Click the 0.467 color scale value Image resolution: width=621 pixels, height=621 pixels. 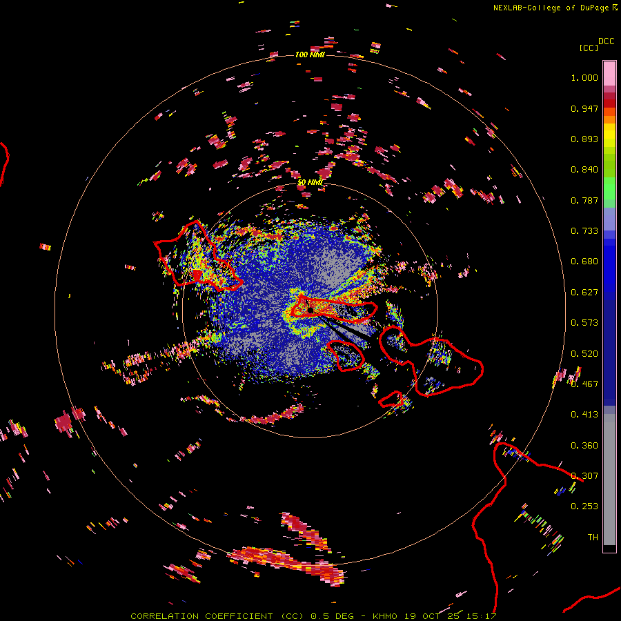[584, 384]
